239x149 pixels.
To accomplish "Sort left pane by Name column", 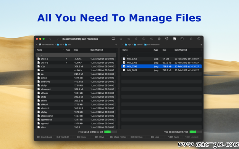I will point(50,50).
